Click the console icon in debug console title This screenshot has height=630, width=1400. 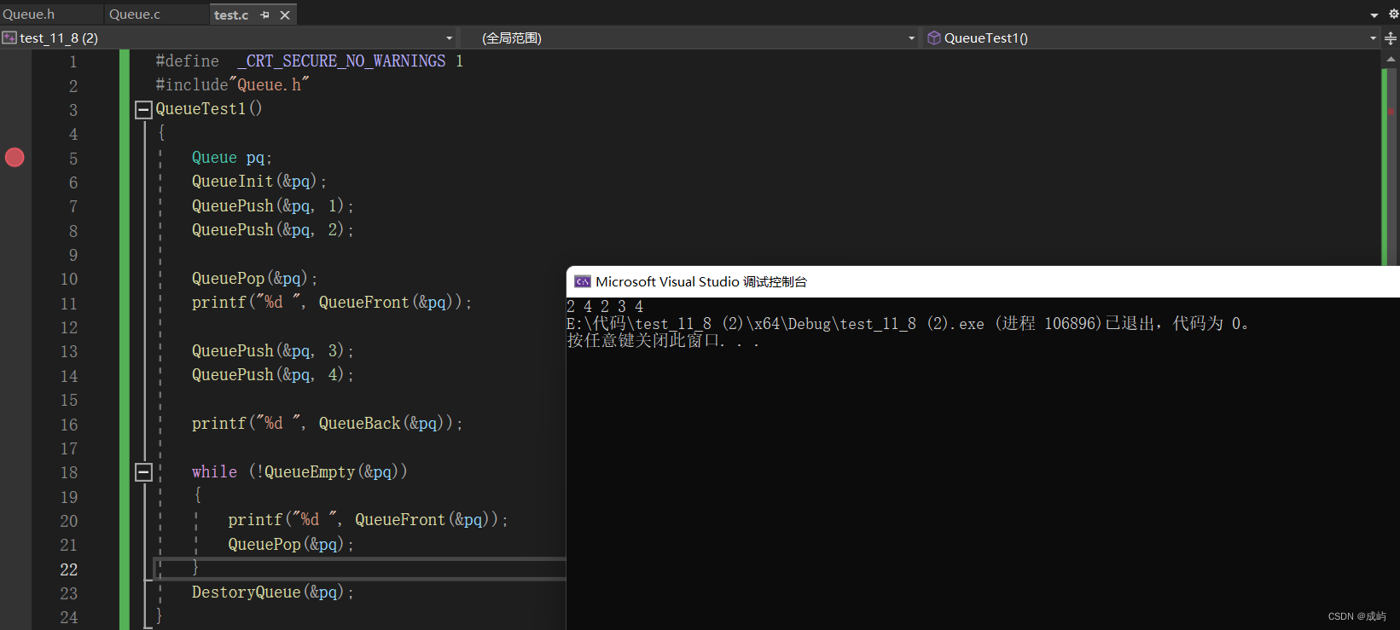pos(583,281)
